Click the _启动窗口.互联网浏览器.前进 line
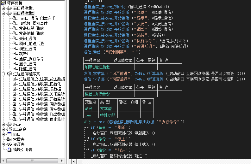The height and width of the screenshot is (164, 251). pos(119,156)
